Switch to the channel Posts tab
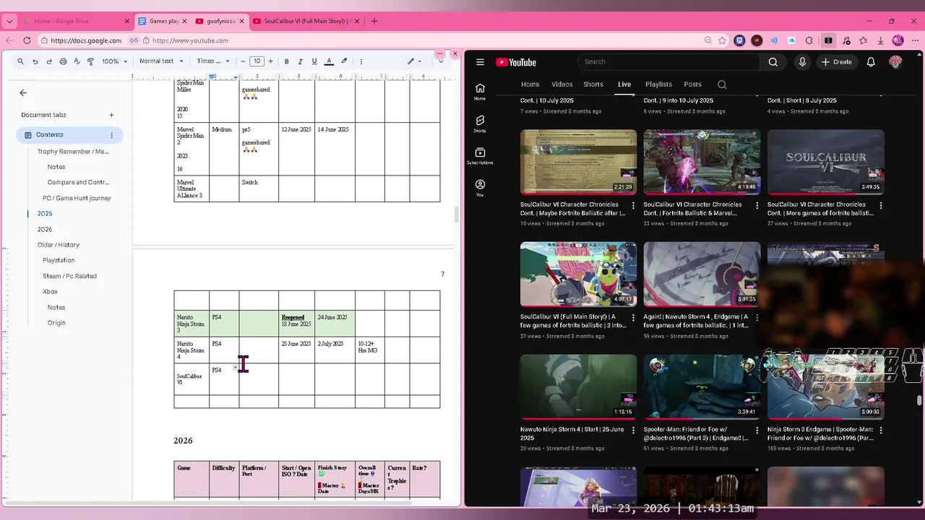 click(x=692, y=84)
